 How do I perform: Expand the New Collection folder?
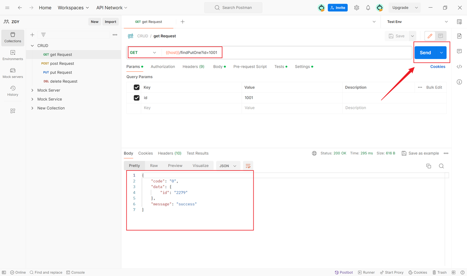tap(32, 108)
